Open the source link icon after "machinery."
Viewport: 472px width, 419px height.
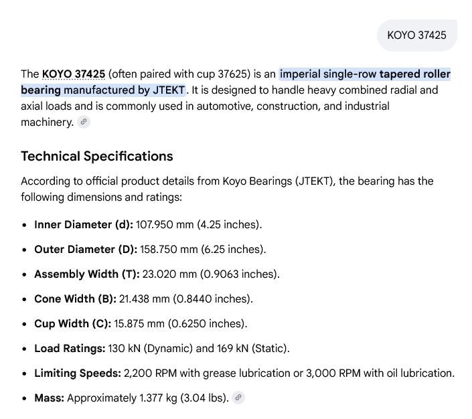84,122
